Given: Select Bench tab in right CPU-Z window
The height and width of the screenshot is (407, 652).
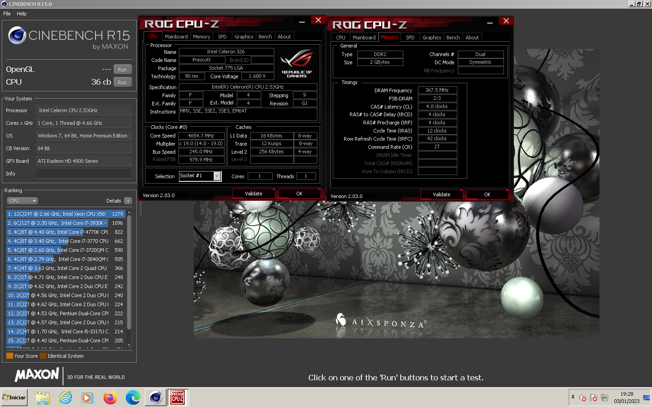Looking at the screenshot, I should click(453, 38).
